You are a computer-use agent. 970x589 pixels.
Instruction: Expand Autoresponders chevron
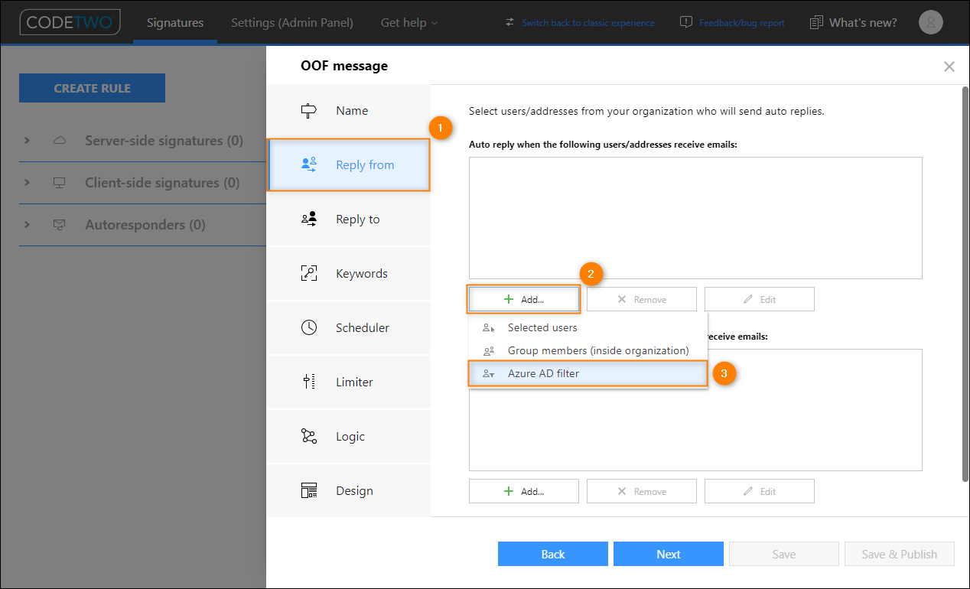(x=27, y=225)
